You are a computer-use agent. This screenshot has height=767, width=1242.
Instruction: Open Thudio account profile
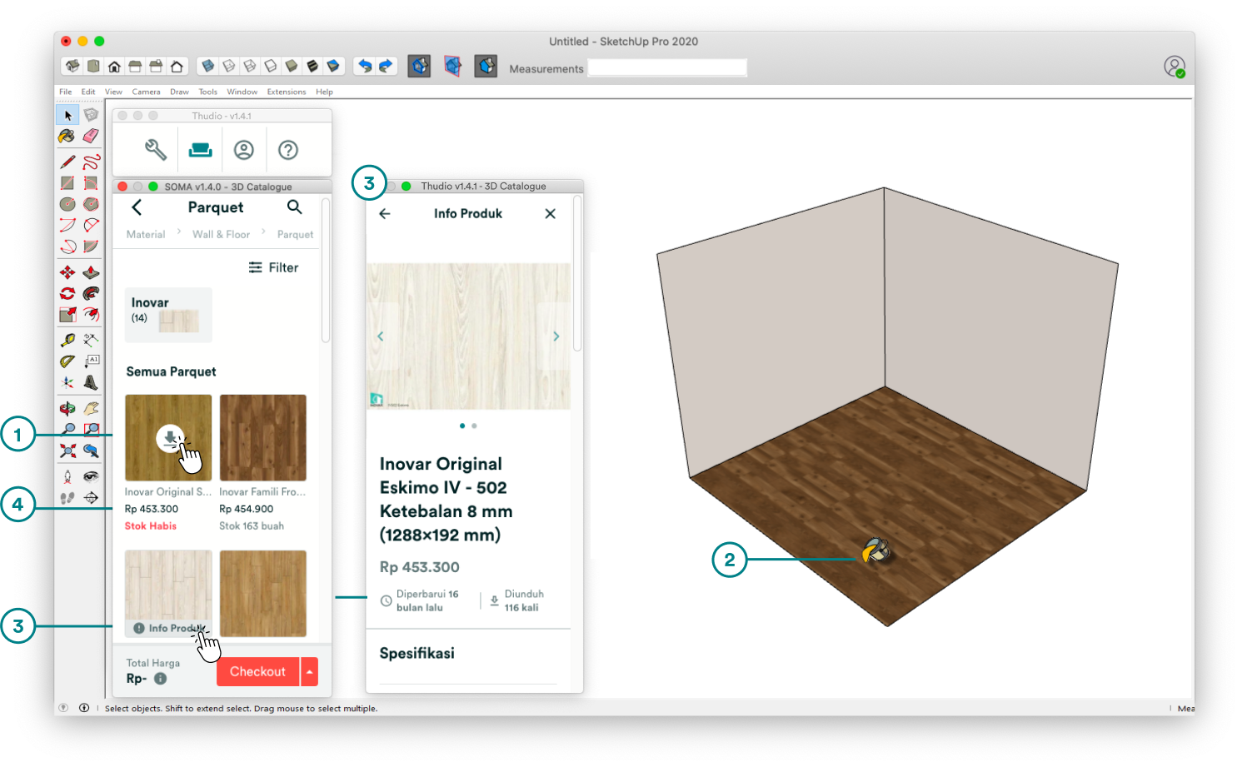pyautogui.click(x=243, y=150)
